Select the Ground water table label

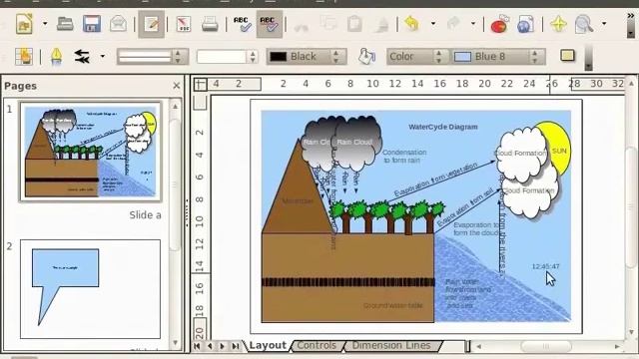(392, 305)
